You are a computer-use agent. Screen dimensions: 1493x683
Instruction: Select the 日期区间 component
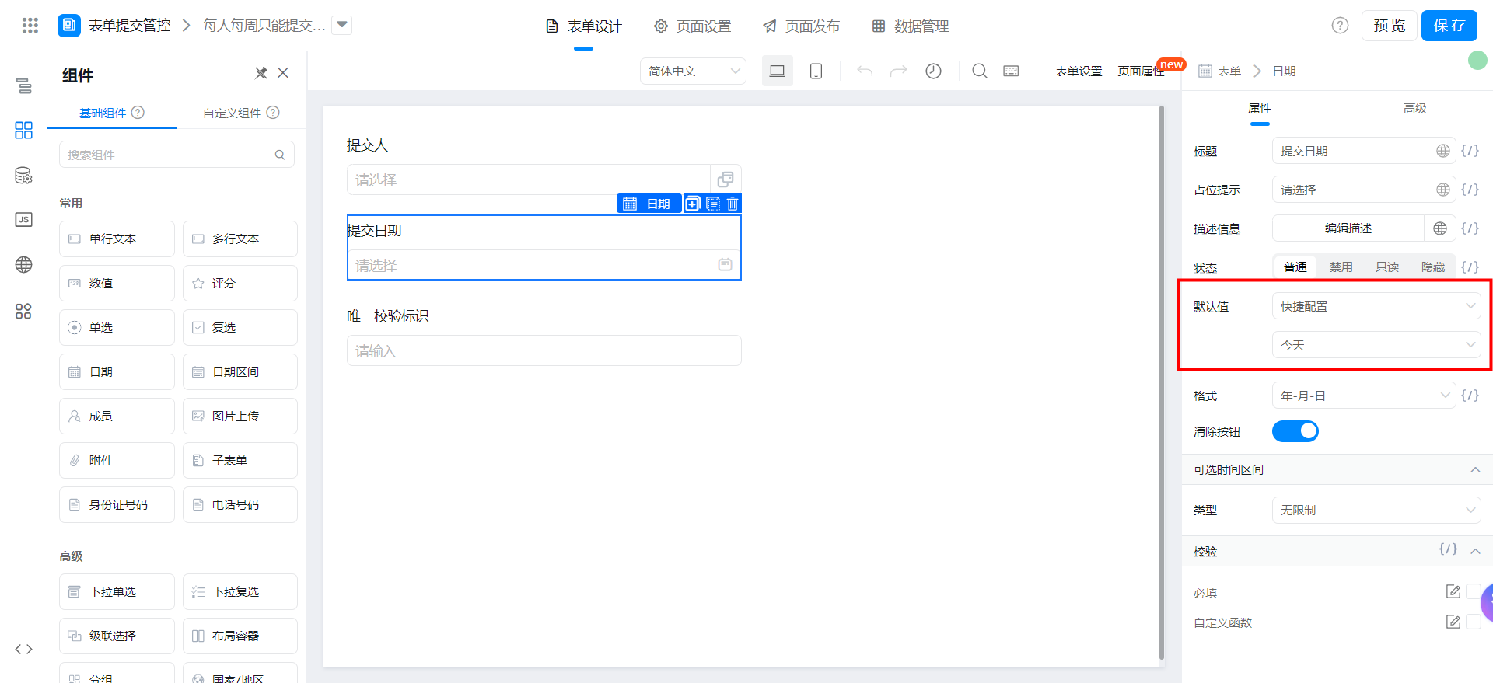coord(240,371)
